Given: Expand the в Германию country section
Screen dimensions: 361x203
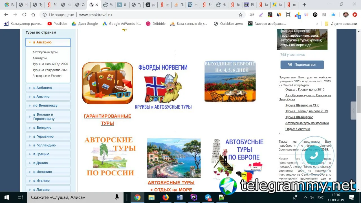Looking at the screenshot, I should pos(48,136).
